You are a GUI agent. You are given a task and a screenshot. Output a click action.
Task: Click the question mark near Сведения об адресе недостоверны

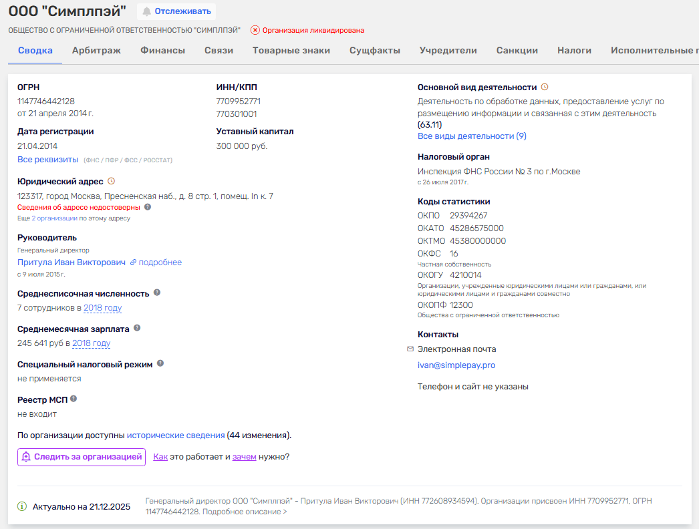146,207
